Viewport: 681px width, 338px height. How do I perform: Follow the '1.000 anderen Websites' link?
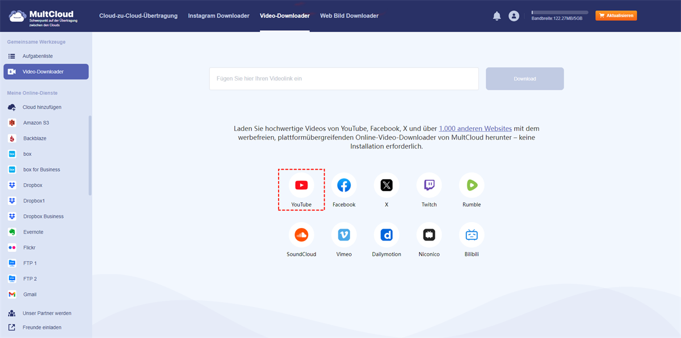(x=475, y=129)
